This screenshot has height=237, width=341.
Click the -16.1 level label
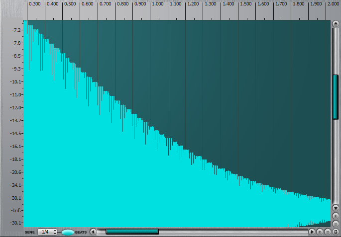15,146
